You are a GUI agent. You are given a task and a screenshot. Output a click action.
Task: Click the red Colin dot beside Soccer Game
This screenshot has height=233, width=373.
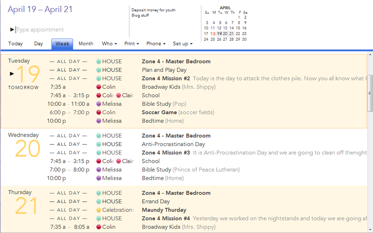pyautogui.click(x=99, y=112)
